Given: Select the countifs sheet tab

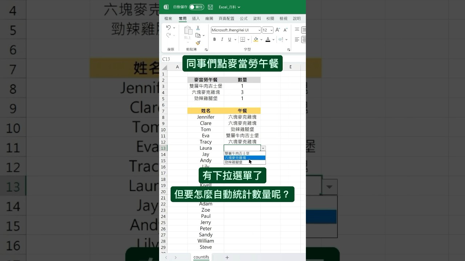Looking at the screenshot, I should point(201,257).
